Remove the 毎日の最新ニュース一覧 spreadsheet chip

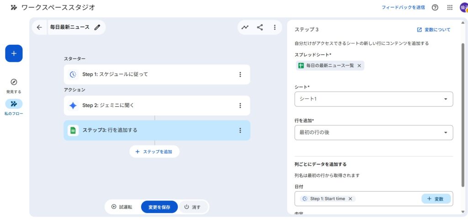coord(359,66)
